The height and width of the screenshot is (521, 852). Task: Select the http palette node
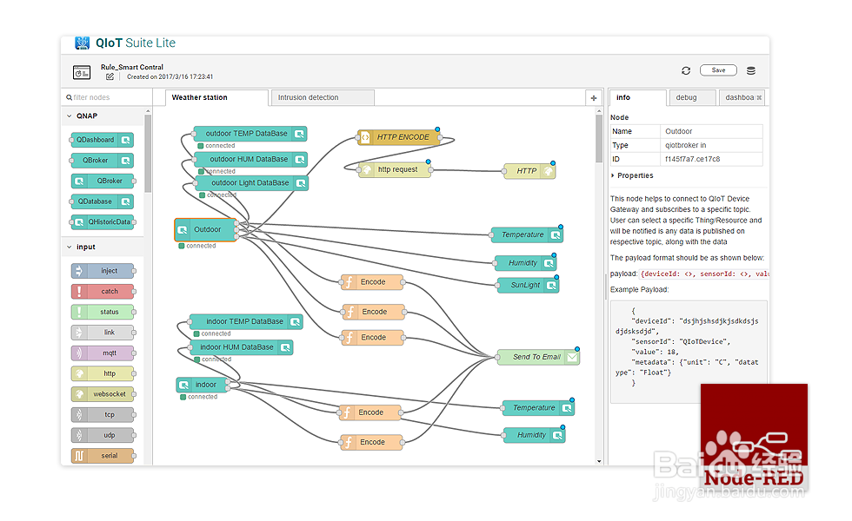click(x=103, y=374)
